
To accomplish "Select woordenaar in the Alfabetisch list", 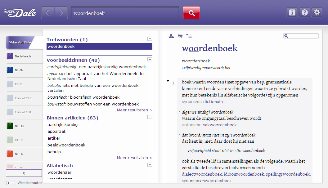I will pos(59,172).
